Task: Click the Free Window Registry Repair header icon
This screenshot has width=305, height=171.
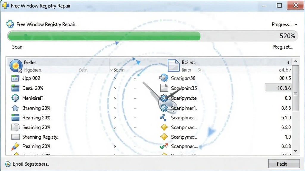Action: pyautogui.click(x=10, y=24)
